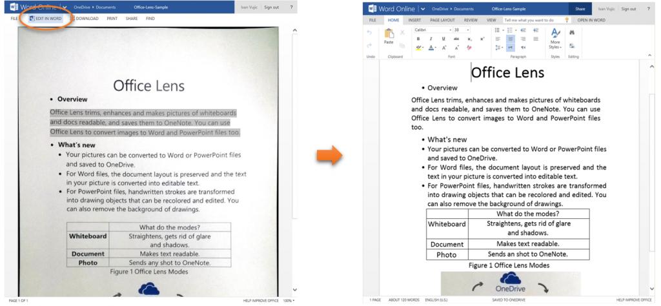Viewport: 661px width, 306px height.
Task: Apply Subscript formatting
Action: pyautogui.click(x=470, y=39)
